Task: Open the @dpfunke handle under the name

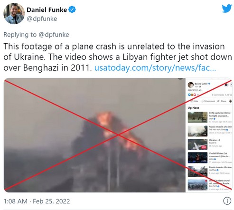Action: 42,19
